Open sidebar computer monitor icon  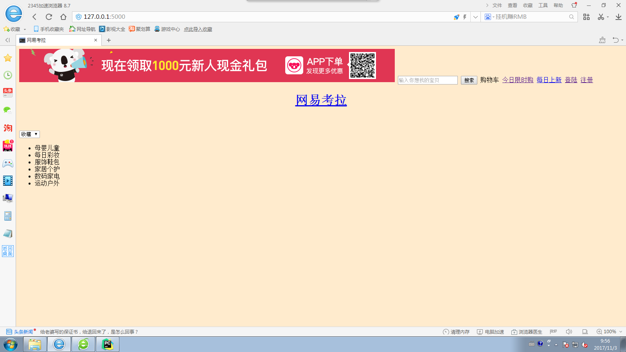tap(8, 198)
